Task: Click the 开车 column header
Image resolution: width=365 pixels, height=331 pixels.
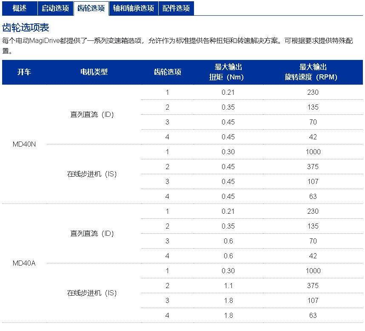Action: [x=24, y=72]
